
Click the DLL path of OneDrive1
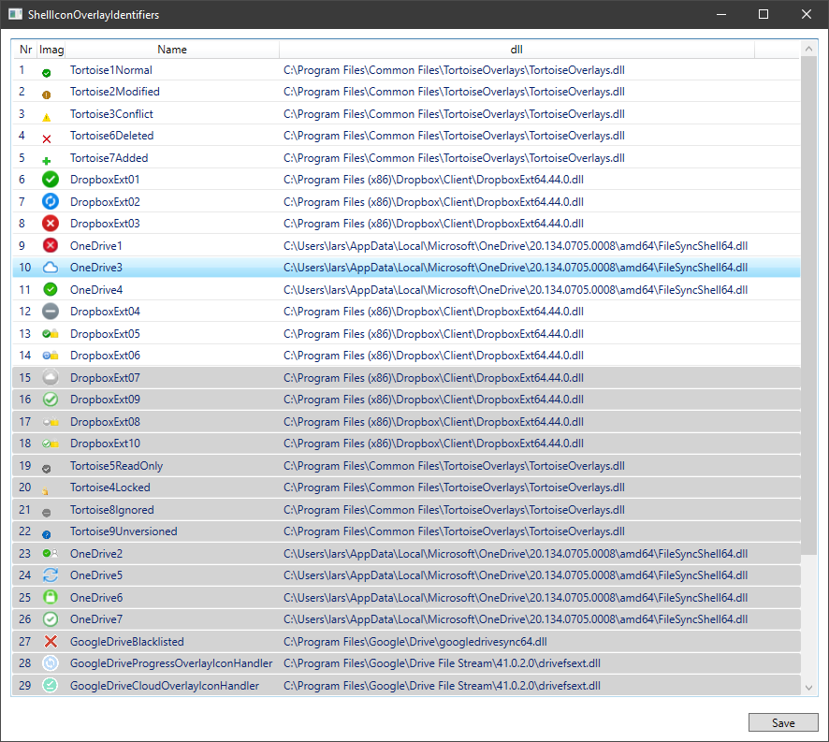pos(516,246)
